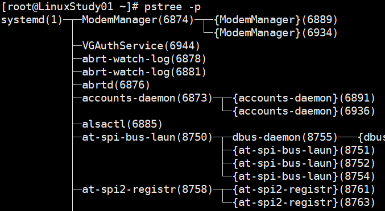The height and width of the screenshot is (211, 385).
Task: Select the alsactl(6885) process
Action: (122, 124)
